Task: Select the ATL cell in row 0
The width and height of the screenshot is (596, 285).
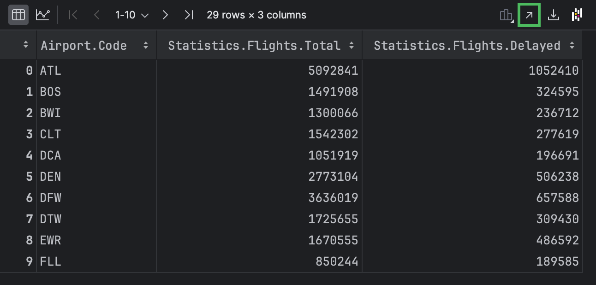Action: point(51,70)
